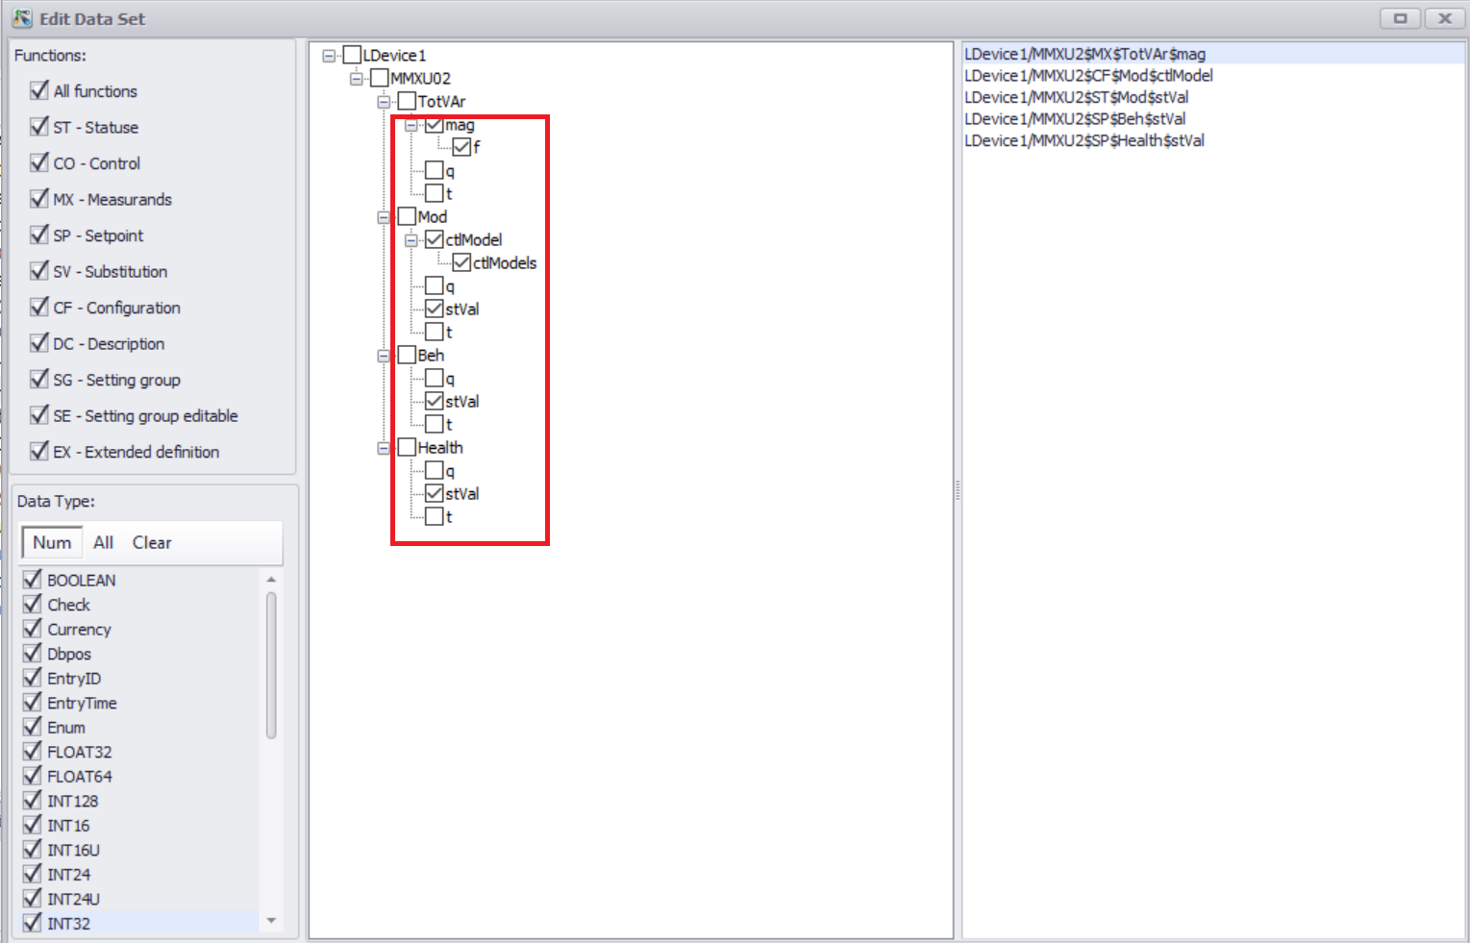Maximize the Edit Data Set window

point(1400,18)
